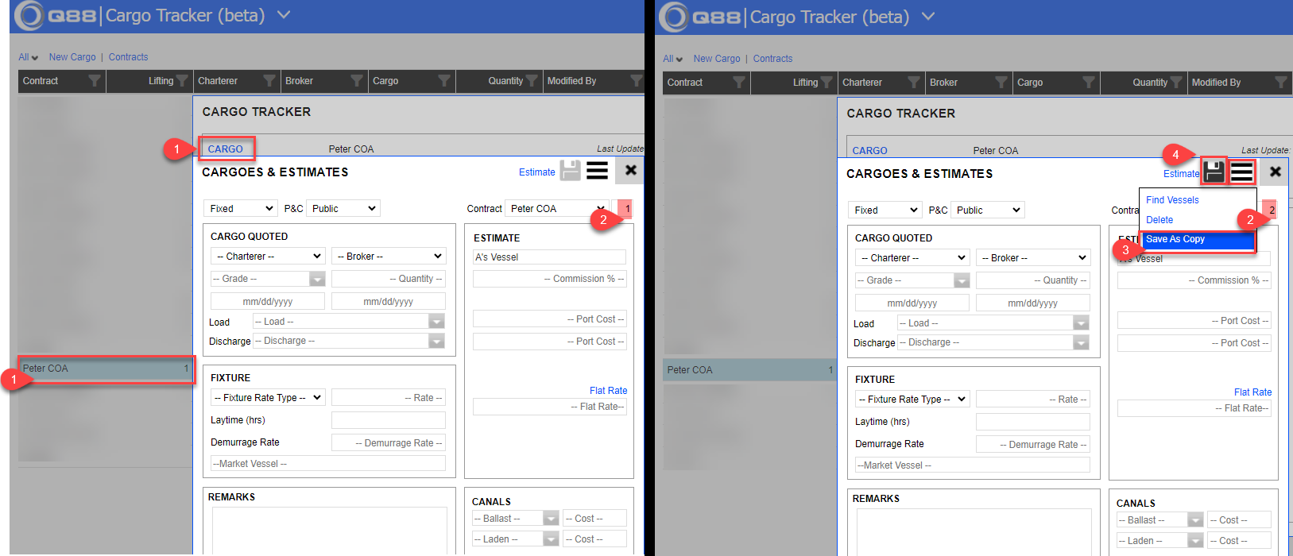This screenshot has height=556, width=1293.
Task: Click the A's Vessel estimate name field
Action: (x=548, y=257)
